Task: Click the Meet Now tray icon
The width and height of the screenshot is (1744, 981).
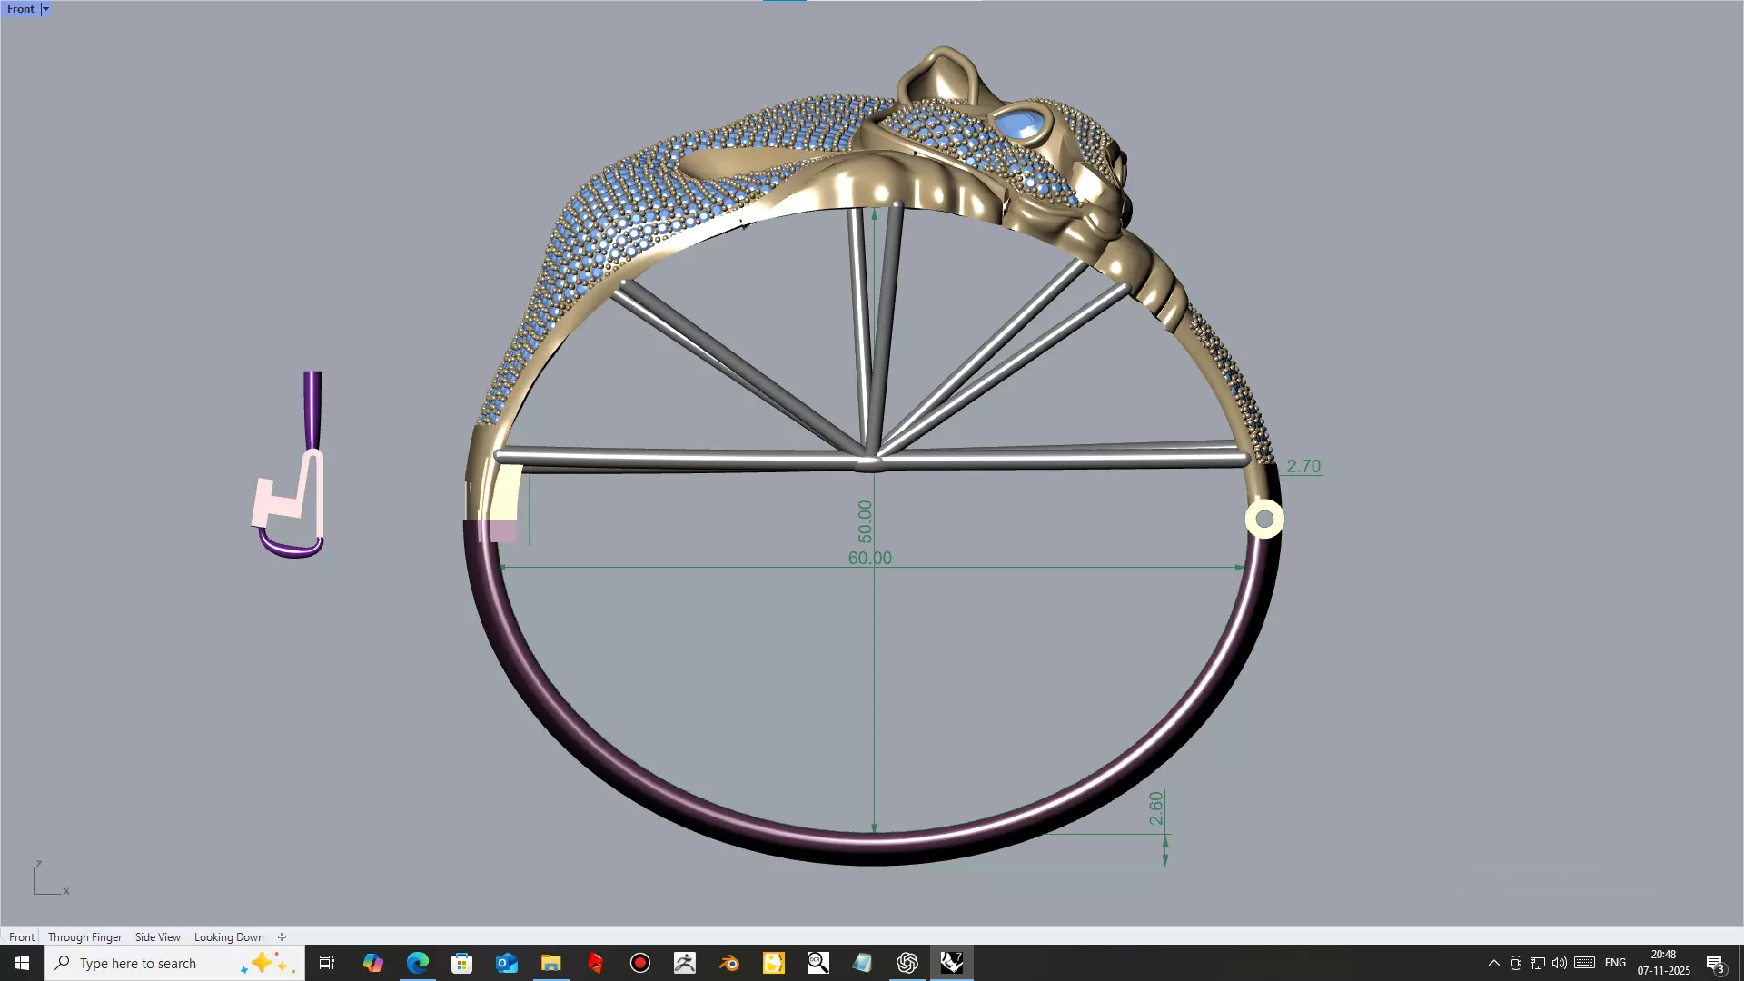Action: pyautogui.click(x=1516, y=963)
